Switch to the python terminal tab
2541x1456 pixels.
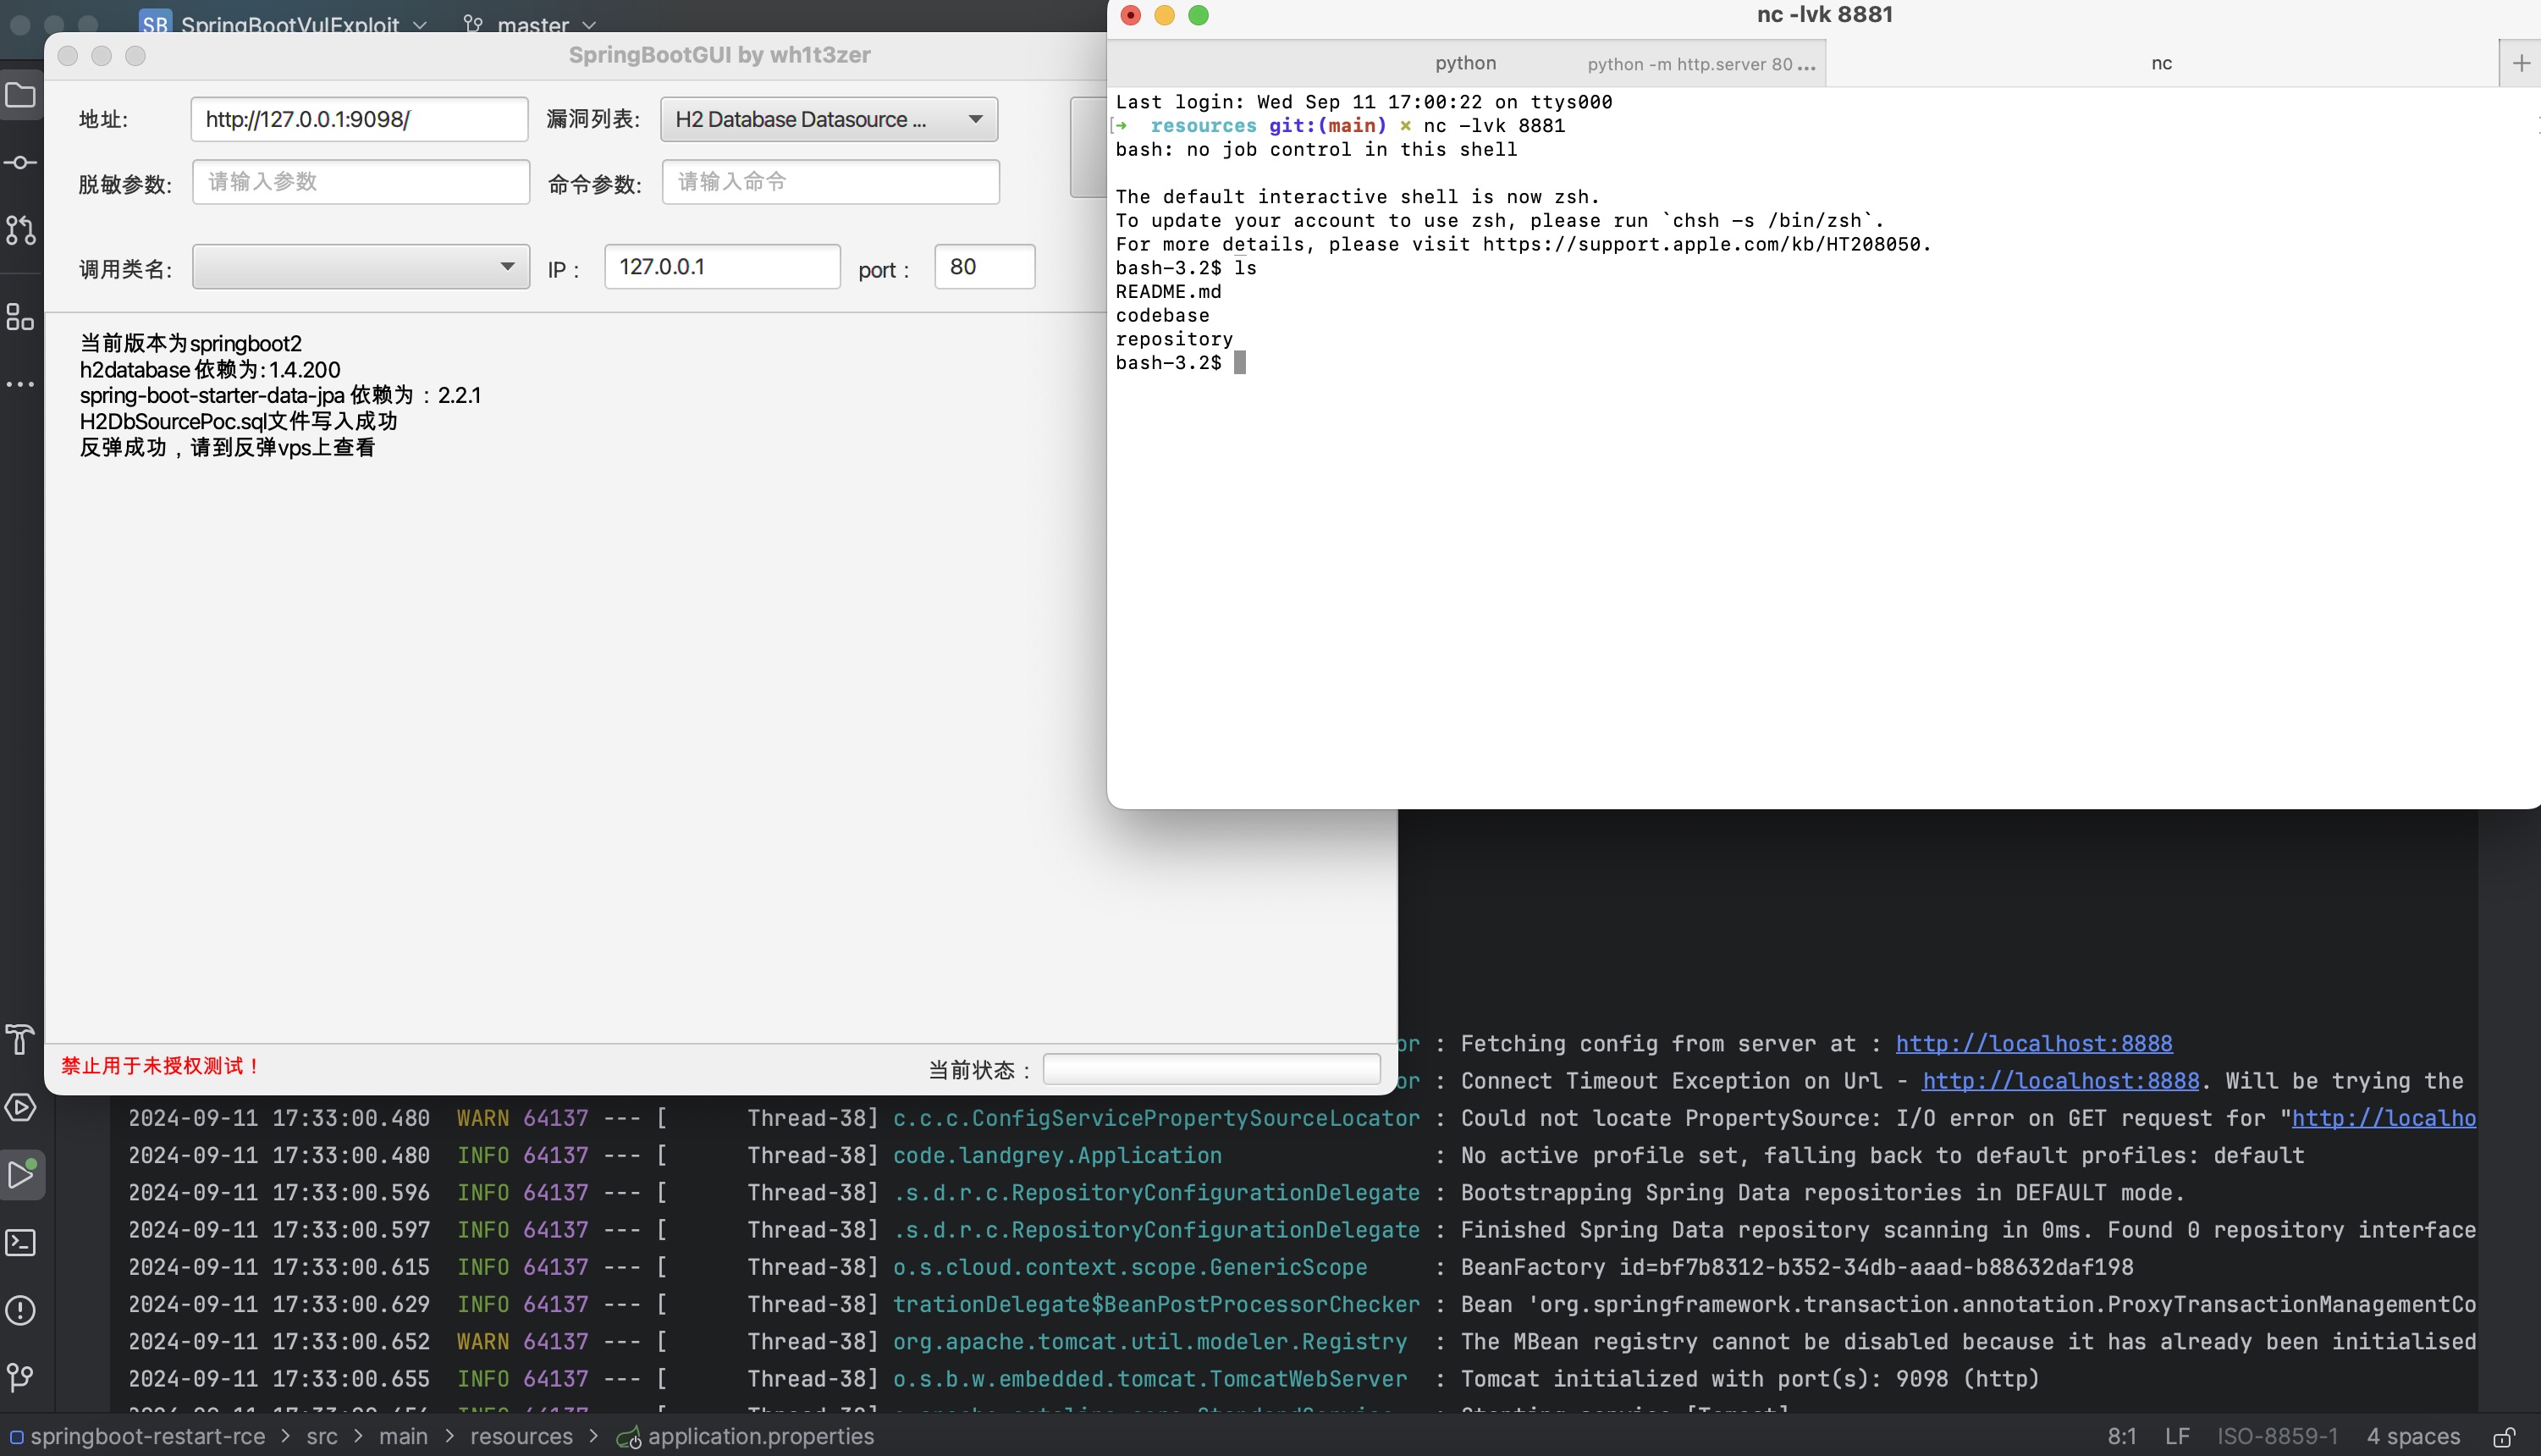[x=1465, y=63]
